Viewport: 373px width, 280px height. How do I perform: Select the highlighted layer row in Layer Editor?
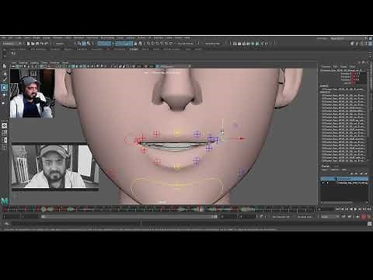344,179
